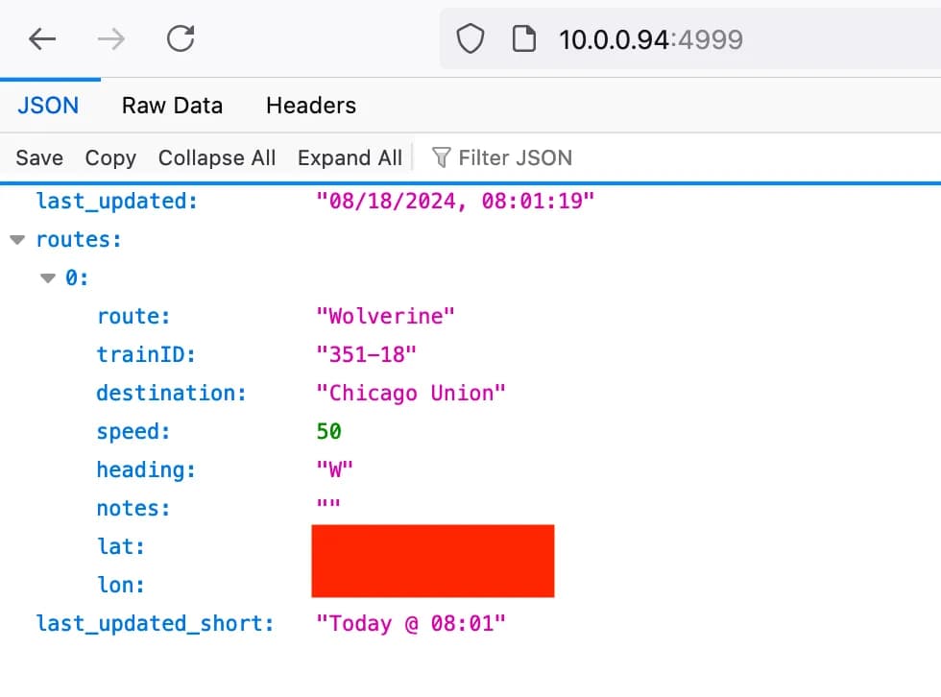Select the heading key
Screen dimensions: 941x697
point(146,470)
